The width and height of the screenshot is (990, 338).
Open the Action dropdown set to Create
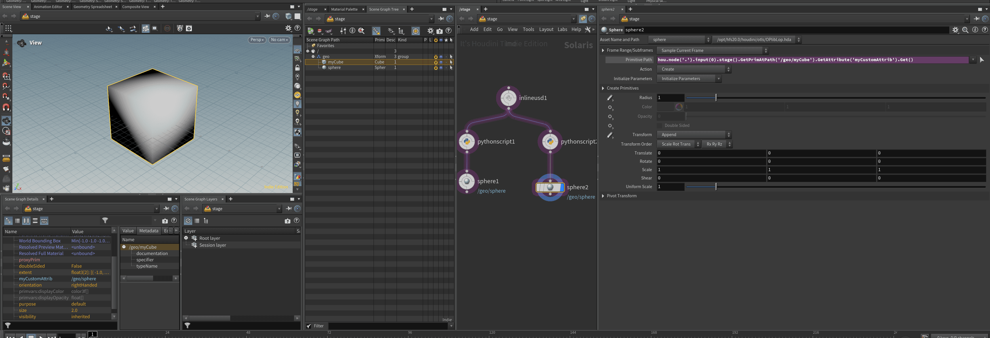(x=693, y=69)
